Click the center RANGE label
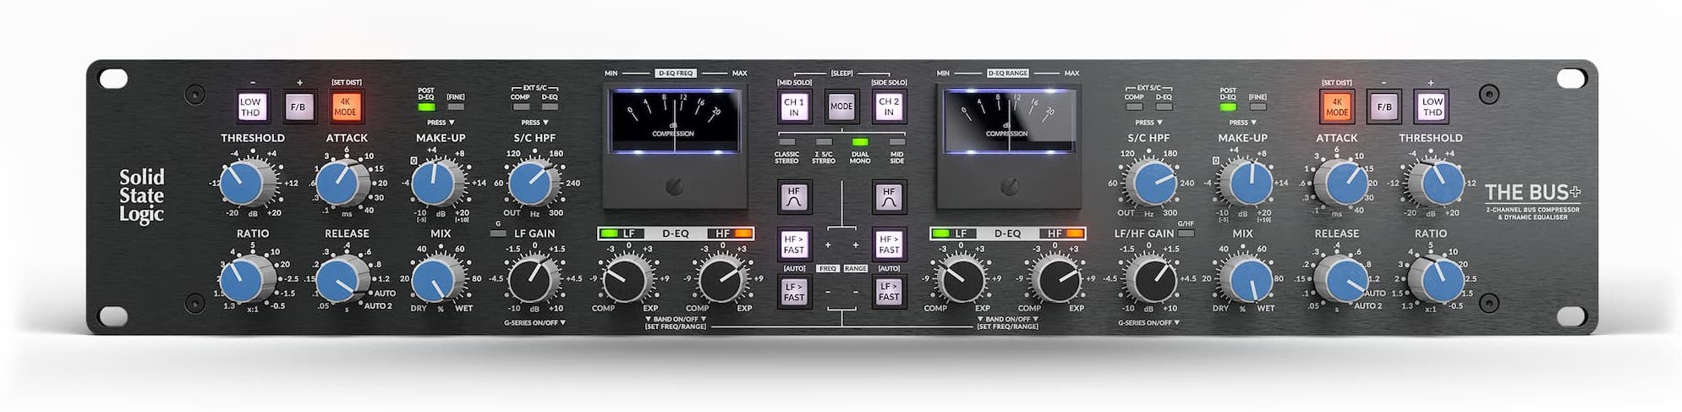The width and height of the screenshot is (1682, 412). (856, 268)
